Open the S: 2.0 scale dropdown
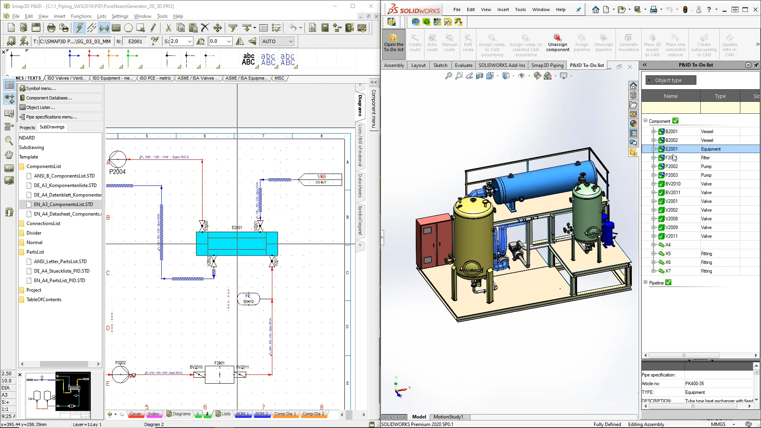Screen dimensions: 761x428 pos(190,41)
